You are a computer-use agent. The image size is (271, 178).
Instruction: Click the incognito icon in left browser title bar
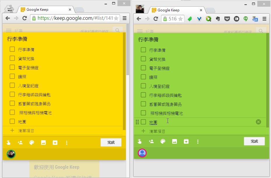point(9,9)
